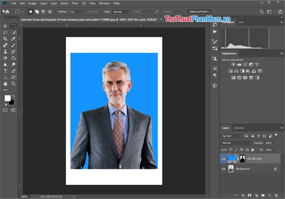Choose New selection mode in options bar
Image resolution: width=285 pixels, height=199 pixels.
[31, 12]
